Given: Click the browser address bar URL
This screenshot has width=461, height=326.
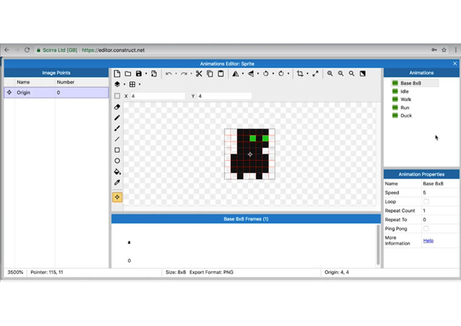Looking at the screenshot, I should coord(113,50).
